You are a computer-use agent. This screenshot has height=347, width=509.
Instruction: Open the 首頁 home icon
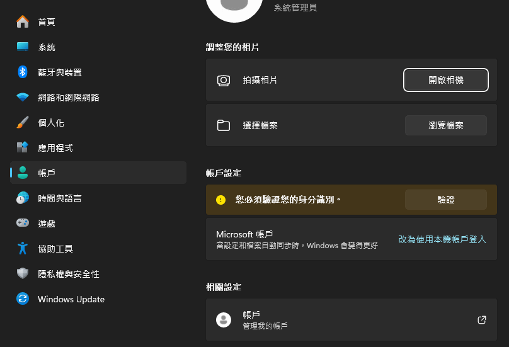point(23,22)
